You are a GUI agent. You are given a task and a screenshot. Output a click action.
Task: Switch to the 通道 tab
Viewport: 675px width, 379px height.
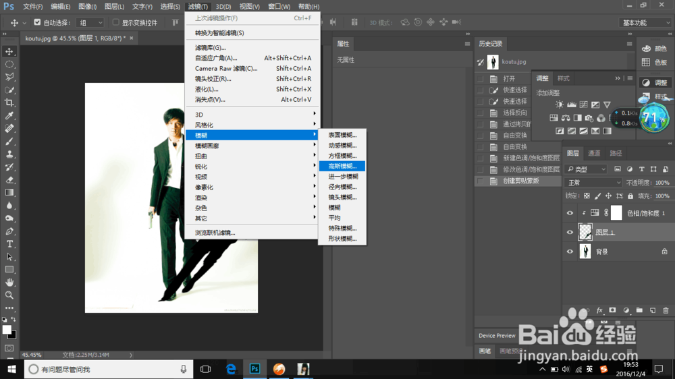(x=594, y=153)
